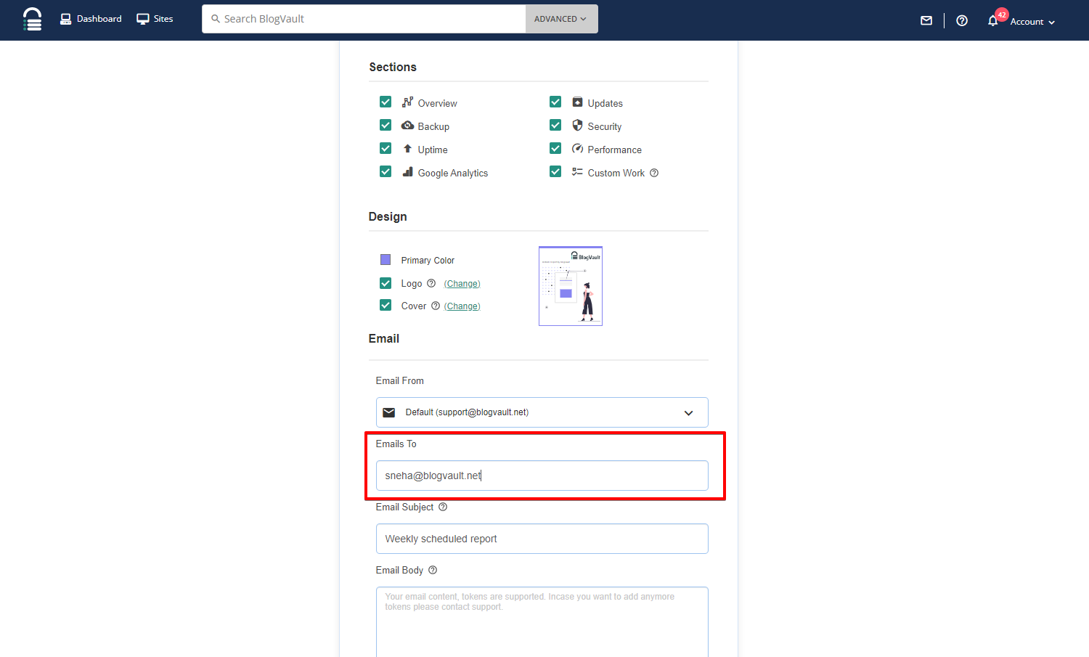This screenshot has height=657, width=1089.
Task: Click the Search BlogVault field
Action: (364, 19)
